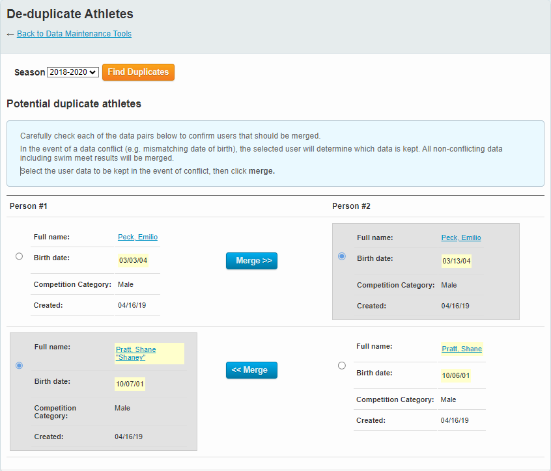Open Person #2 Peck, Emilio profile link

tap(460, 238)
